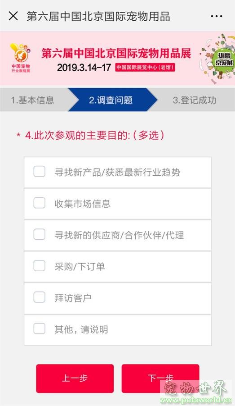Image resolution: width=235 pixels, height=406 pixels.
Task: Go to step 1.基本信息
Action: pyautogui.click(x=32, y=100)
